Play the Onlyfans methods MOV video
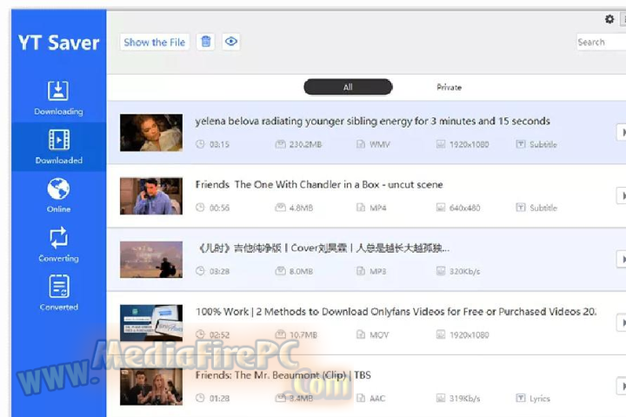 [x=622, y=323]
